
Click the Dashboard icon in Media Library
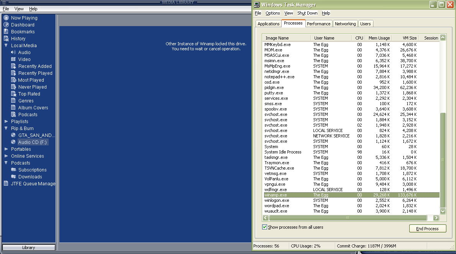tap(6, 25)
